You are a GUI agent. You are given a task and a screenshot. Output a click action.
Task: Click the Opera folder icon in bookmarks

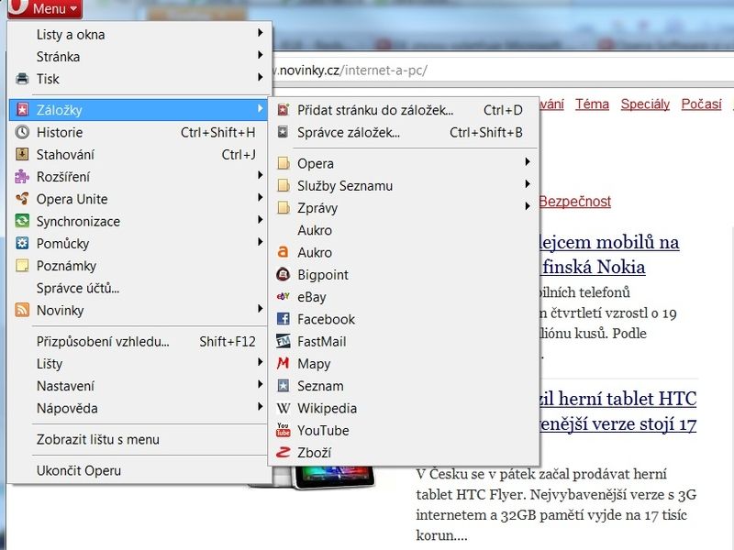pyautogui.click(x=284, y=163)
